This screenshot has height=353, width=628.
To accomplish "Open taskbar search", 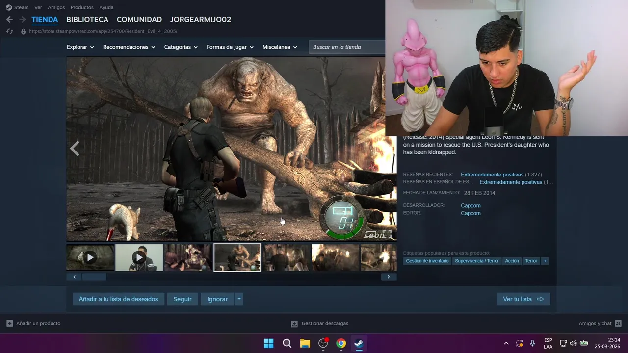I will point(287,343).
